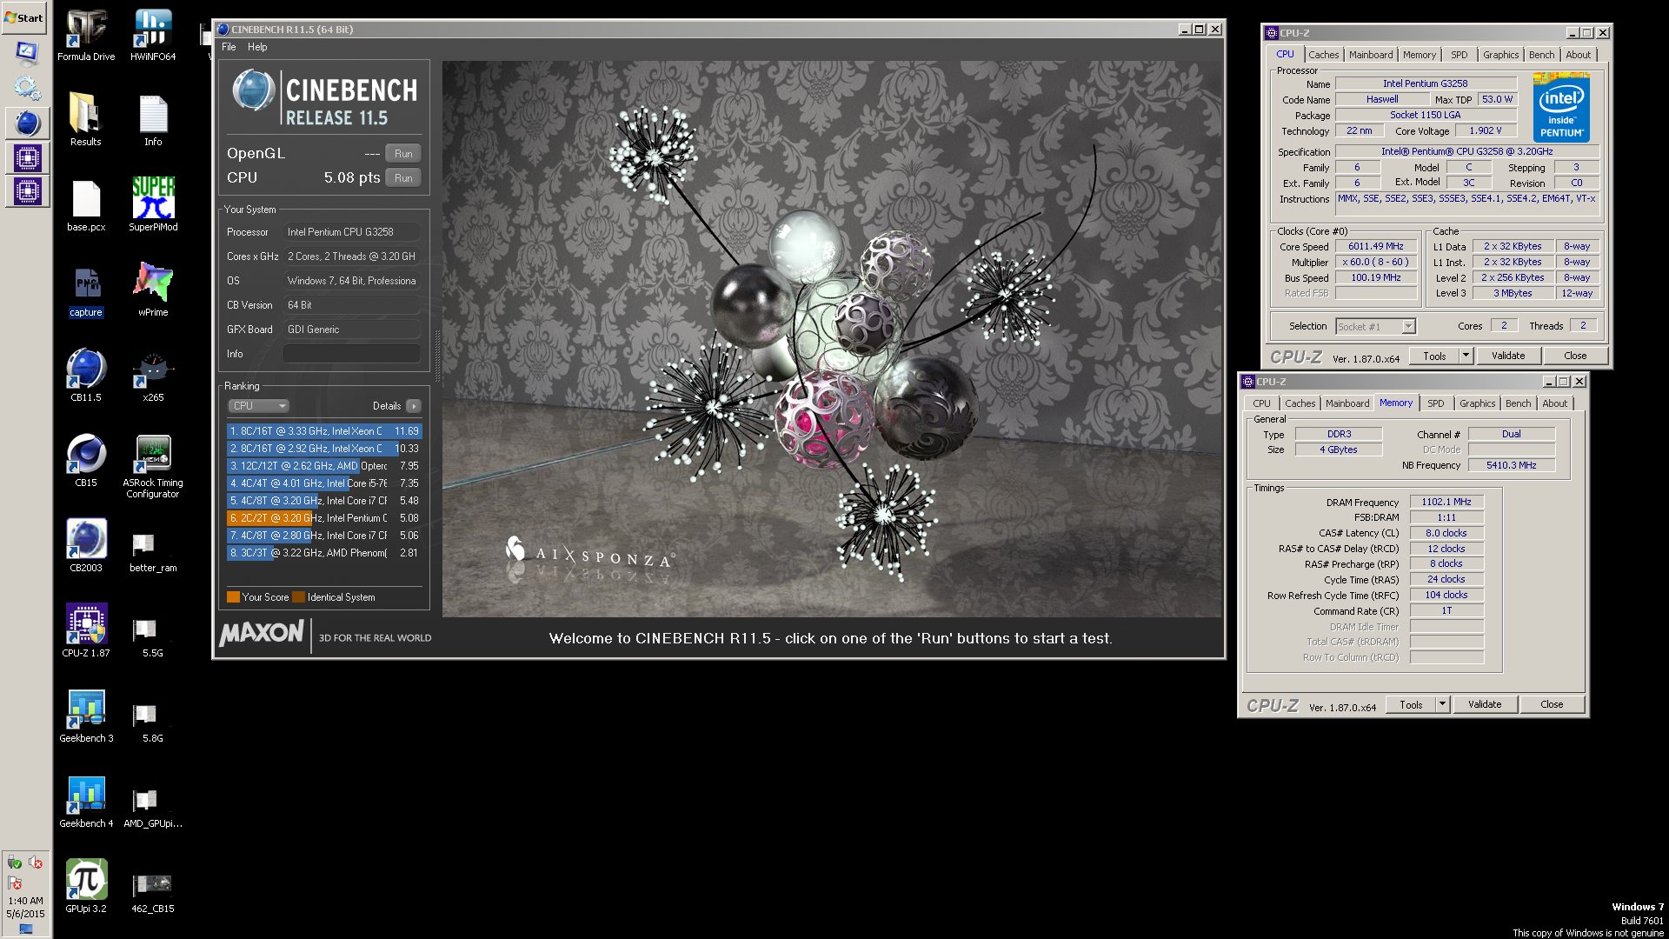Select the base.pcx file icon
The height and width of the screenshot is (939, 1669).
tap(86, 205)
